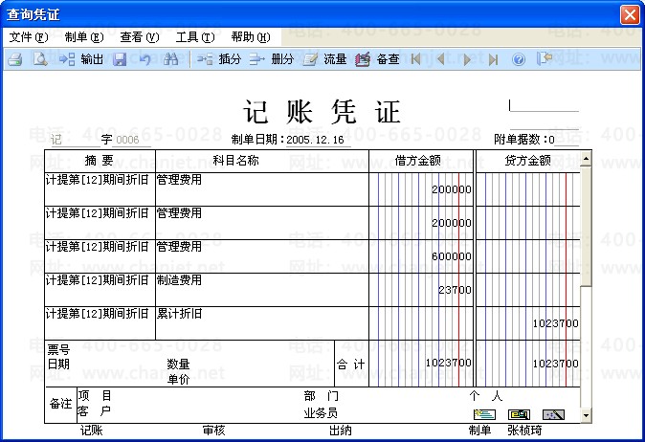Image resolution: width=645 pixels, height=442 pixels.
Task: Click the 备查 memo lookup button
Action: (x=377, y=59)
